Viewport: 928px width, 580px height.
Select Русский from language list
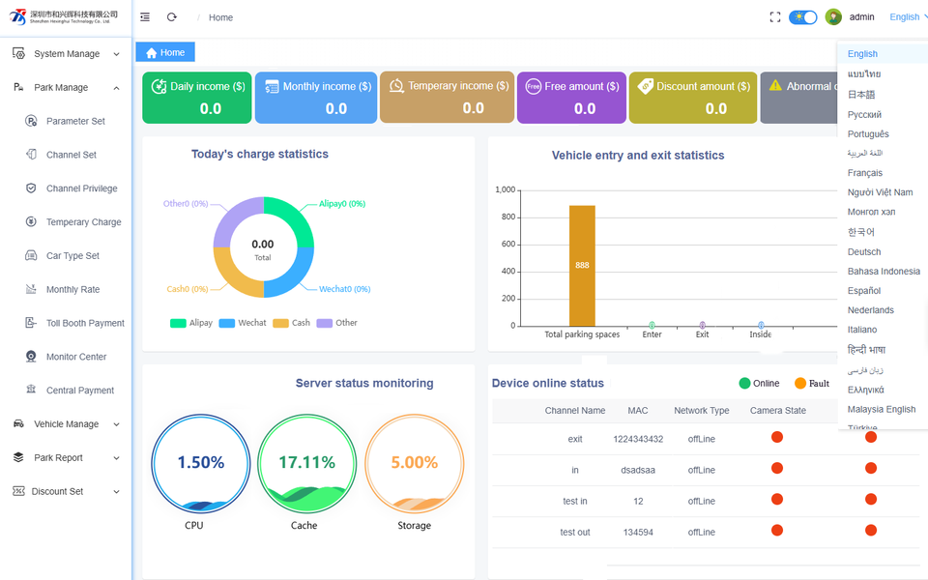(x=864, y=115)
